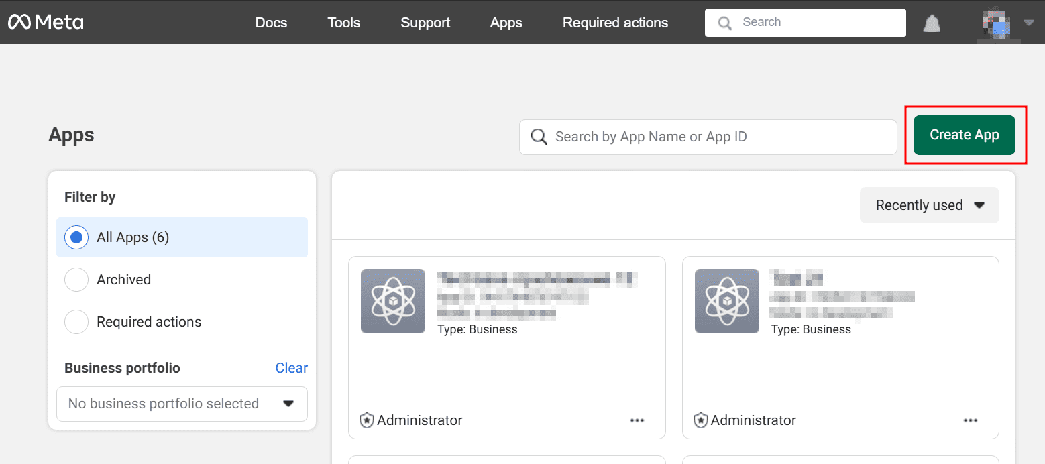Open the Business portfolio dropdown
This screenshot has width=1045, height=464.
pyautogui.click(x=182, y=404)
